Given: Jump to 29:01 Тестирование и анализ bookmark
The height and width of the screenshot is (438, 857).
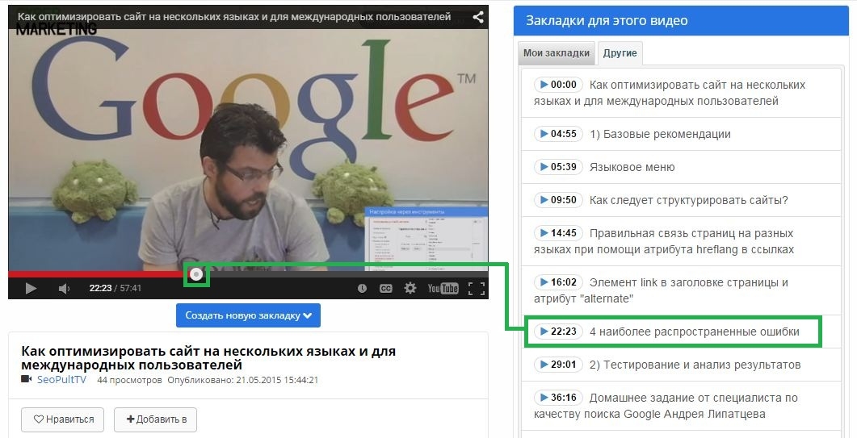Looking at the screenshot, I should click(x=558, y=365).
